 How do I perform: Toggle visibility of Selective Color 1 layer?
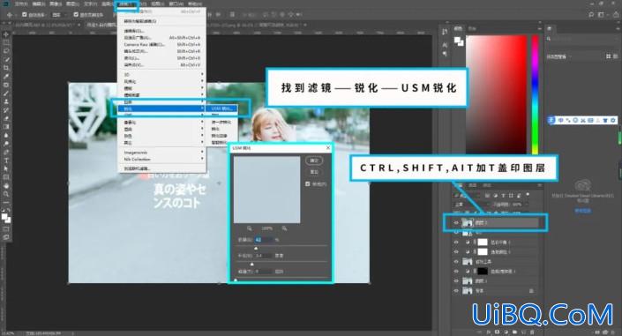click(x=456, y=252)
